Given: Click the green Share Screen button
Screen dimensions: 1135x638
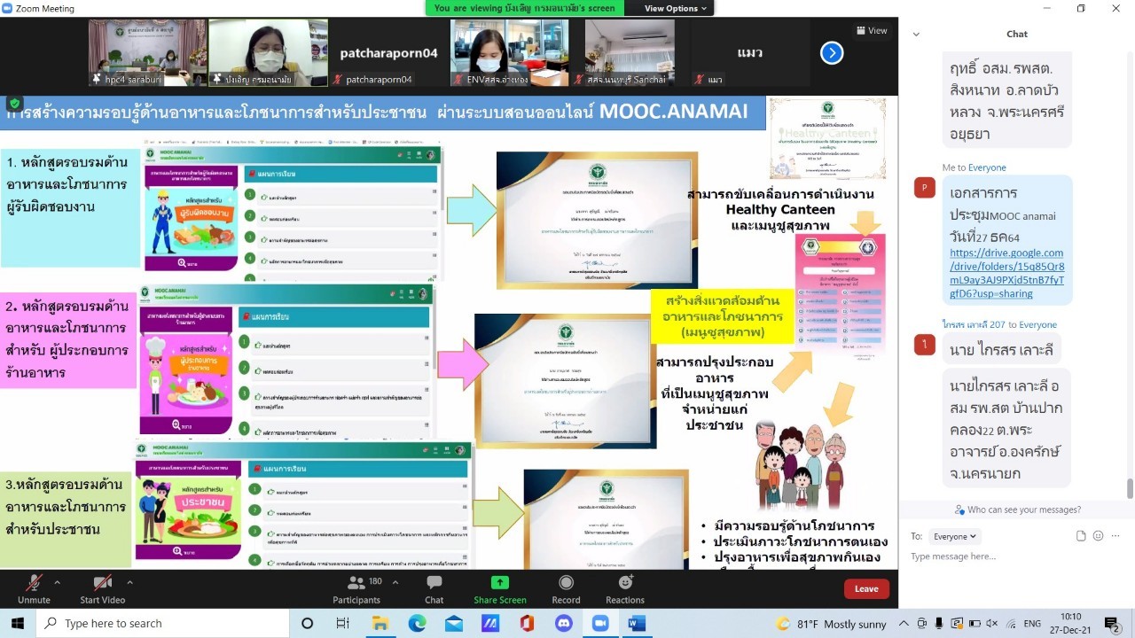Looking at the screenshot, I should tap(500, 589).
